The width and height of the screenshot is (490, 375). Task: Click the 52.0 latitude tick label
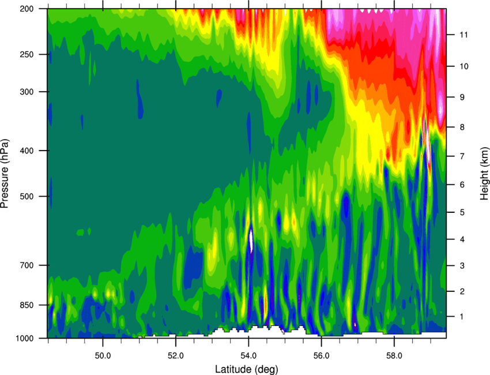pyautogui.click(x=176, y=356)
